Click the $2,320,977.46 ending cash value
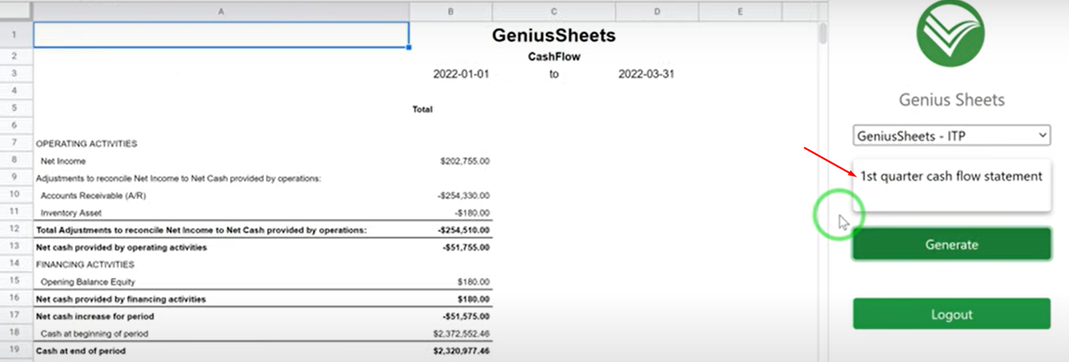 point(461,350)
